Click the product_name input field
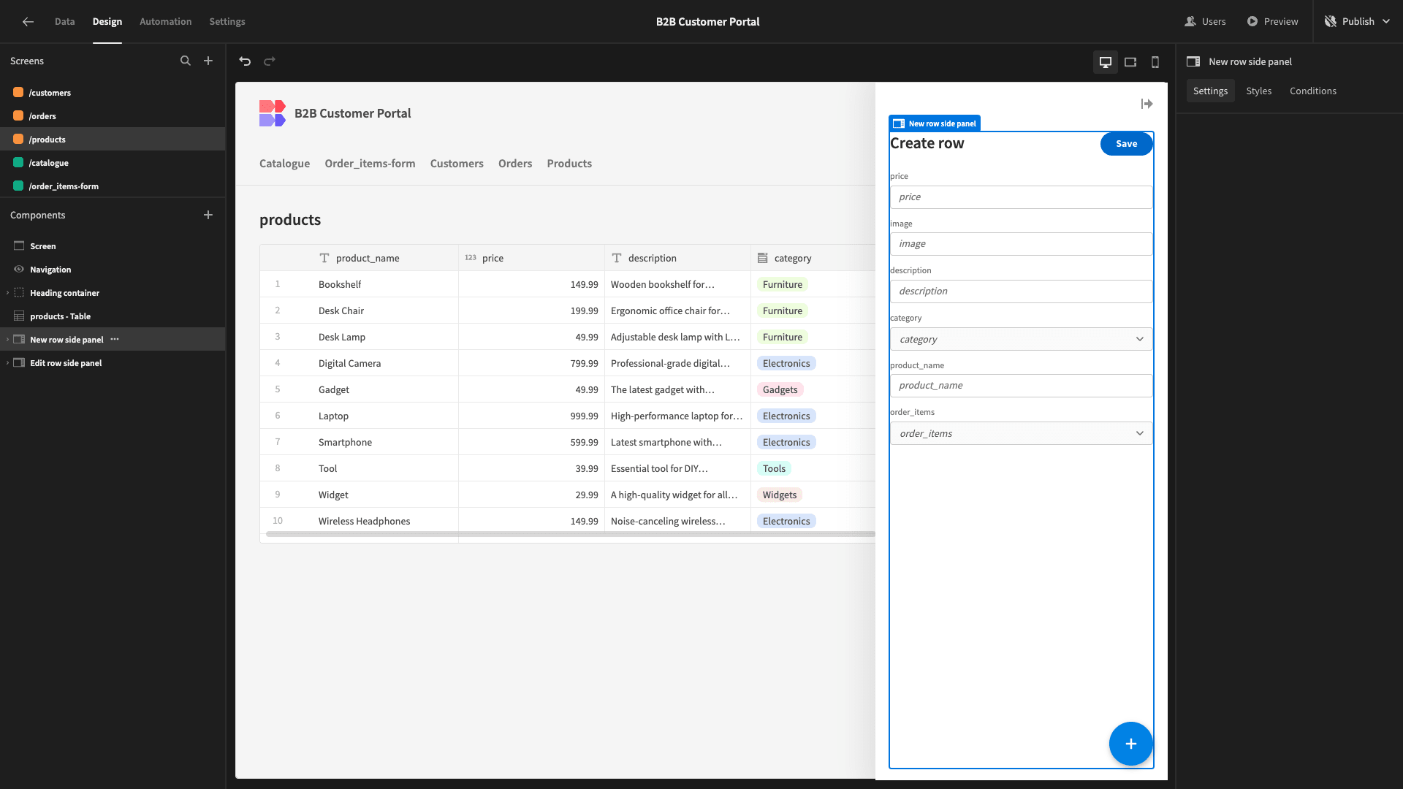This screenshot has height=789, width=1403. [1021, 386]
